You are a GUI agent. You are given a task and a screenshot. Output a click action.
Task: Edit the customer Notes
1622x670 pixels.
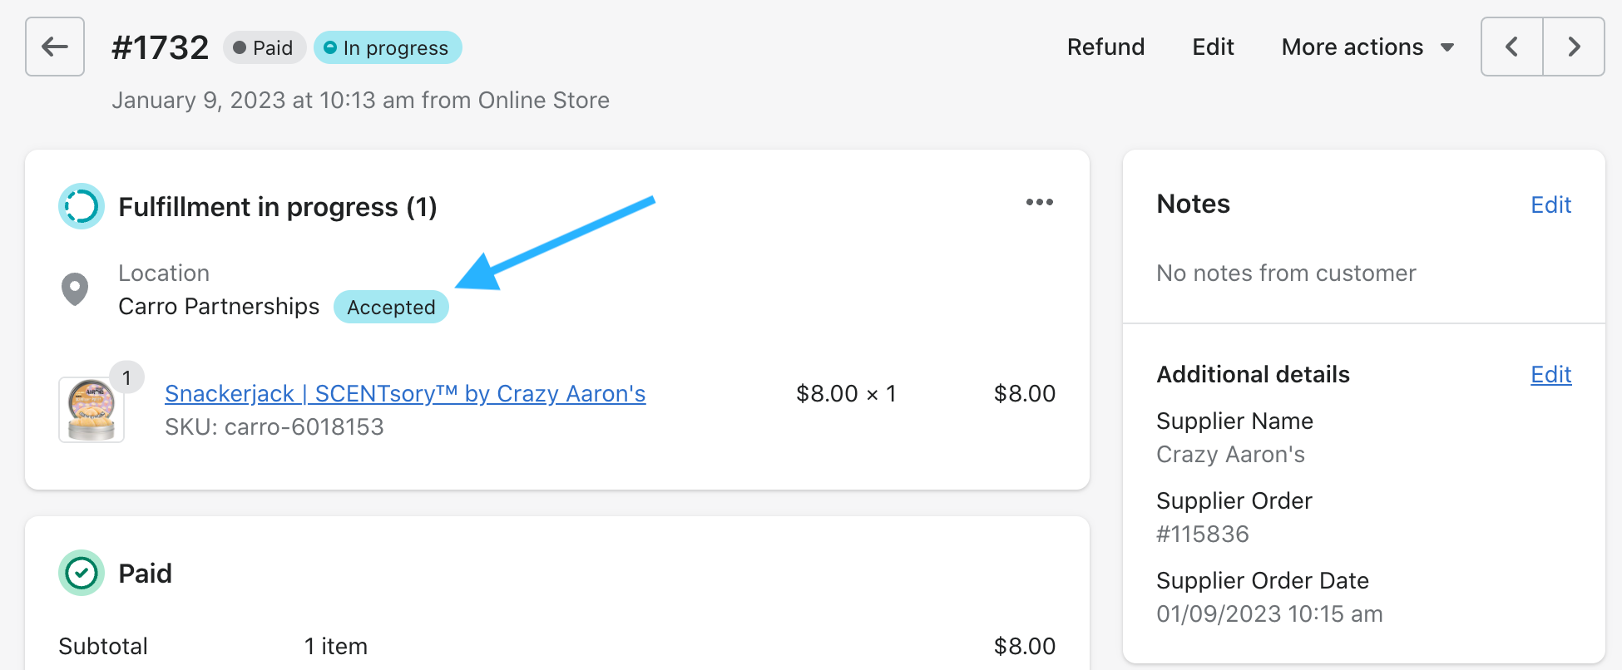pyautogui.click(x=1550, y=205)
